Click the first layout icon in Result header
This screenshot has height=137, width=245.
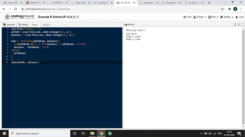235,24
